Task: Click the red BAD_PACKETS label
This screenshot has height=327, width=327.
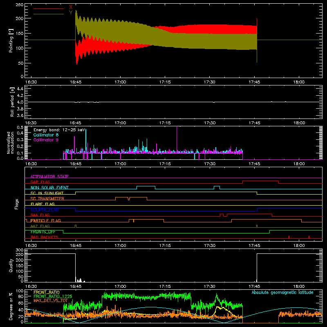Action: point(45,237)
